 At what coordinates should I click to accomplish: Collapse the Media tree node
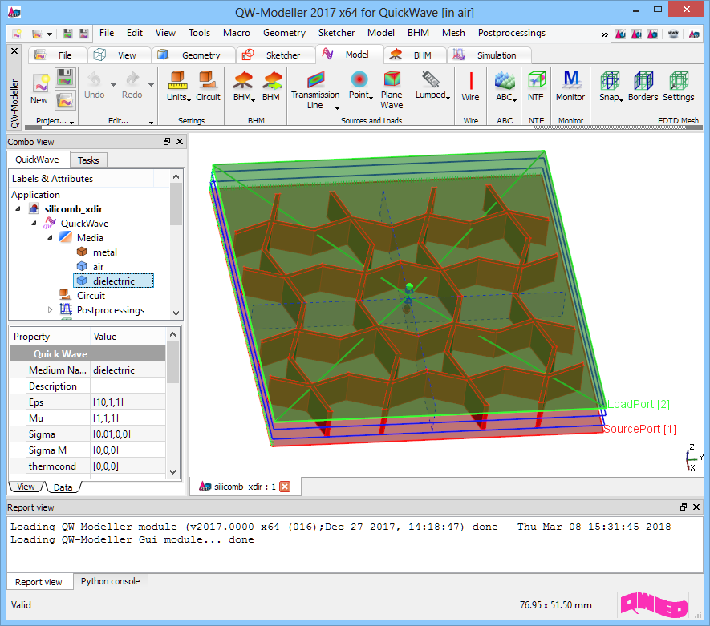[x=51, y=238]
